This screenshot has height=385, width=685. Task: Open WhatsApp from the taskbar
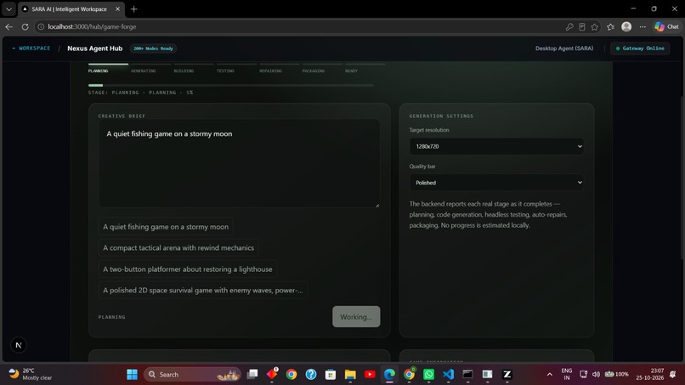pyautogui.click(x=428, y=375)
